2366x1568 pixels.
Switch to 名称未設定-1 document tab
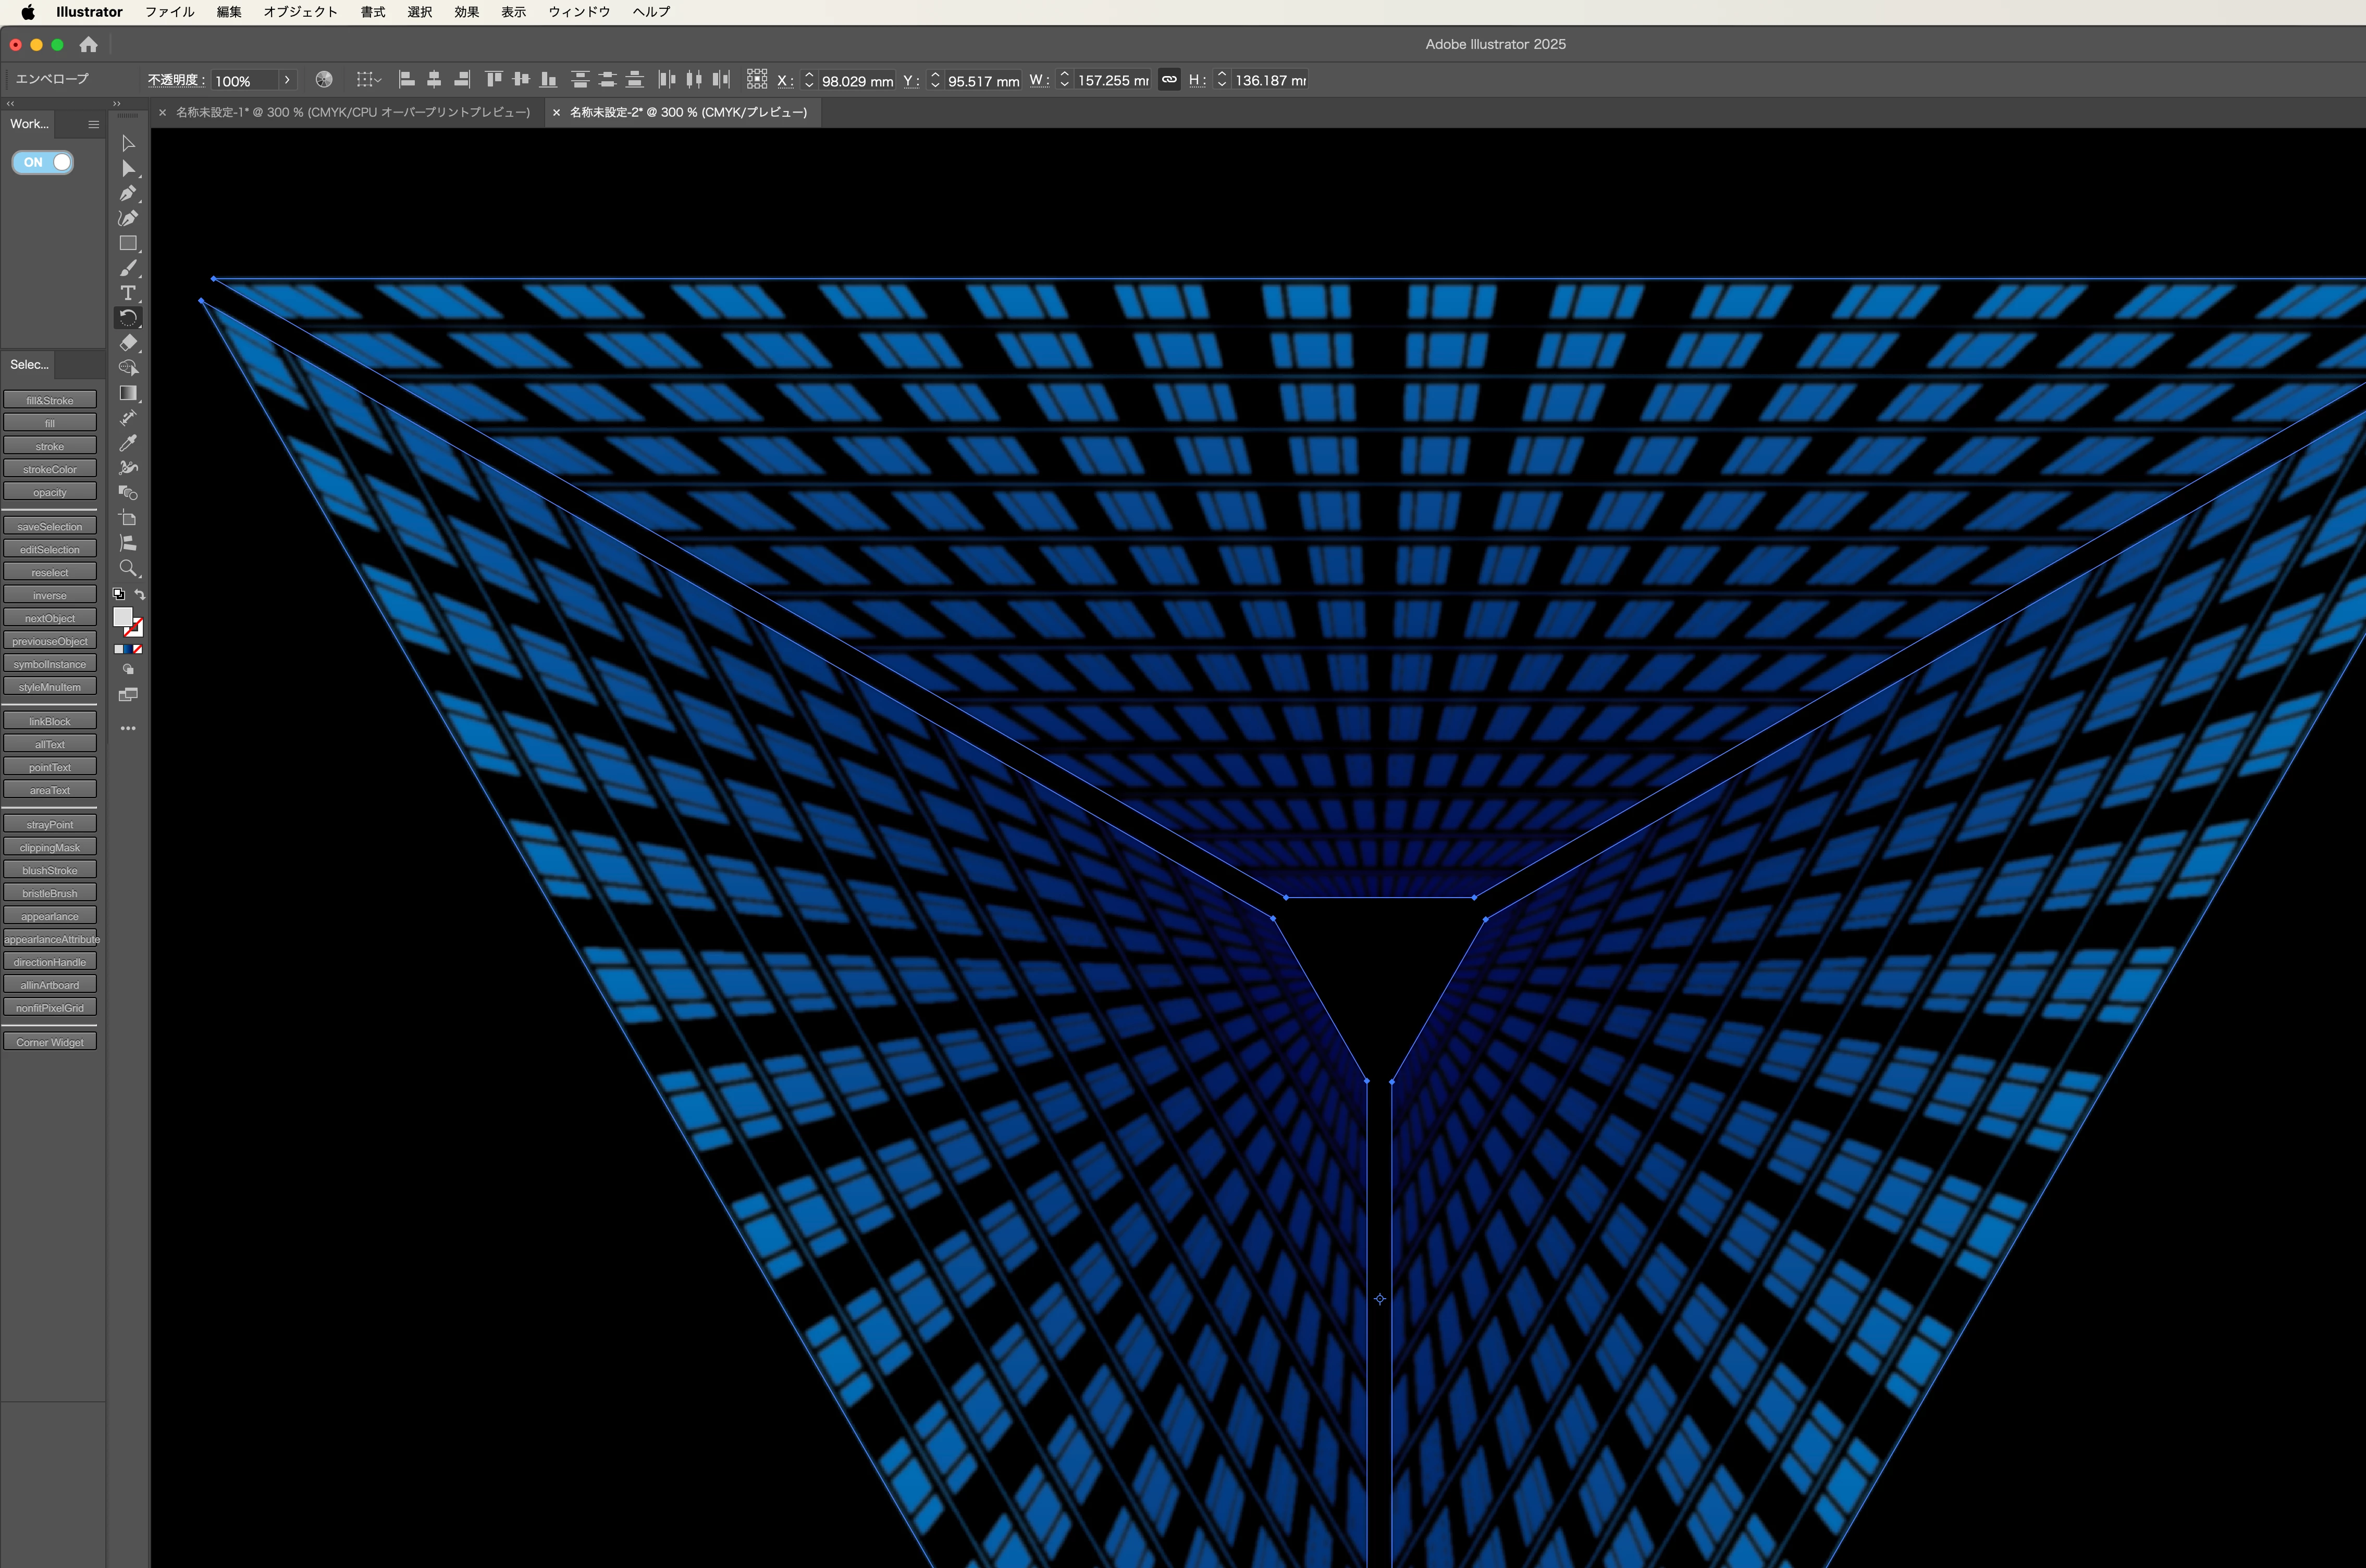[352, 112]
